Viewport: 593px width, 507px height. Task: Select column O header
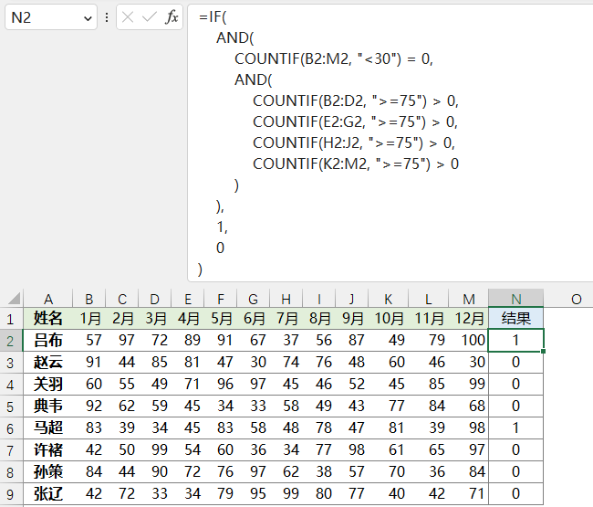(576, 299)
